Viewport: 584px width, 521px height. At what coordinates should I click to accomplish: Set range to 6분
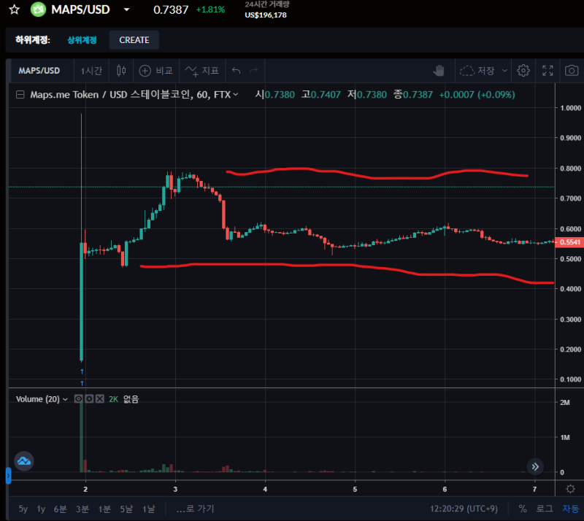[61, 509]
